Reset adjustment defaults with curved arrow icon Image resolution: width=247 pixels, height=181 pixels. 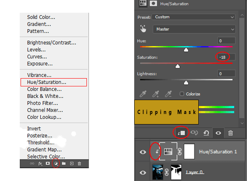206,133
